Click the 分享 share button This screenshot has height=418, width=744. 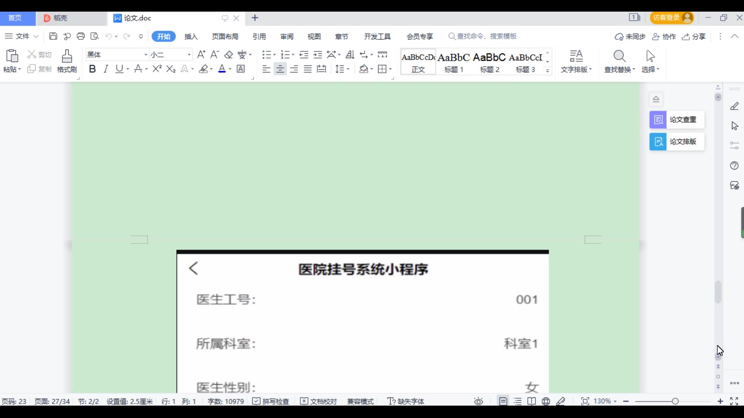click(x=694, y=36)
